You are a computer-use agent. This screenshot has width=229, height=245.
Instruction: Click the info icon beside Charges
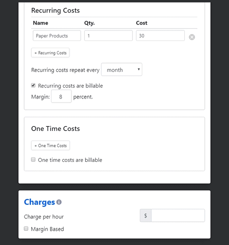[x=59, y=202]
